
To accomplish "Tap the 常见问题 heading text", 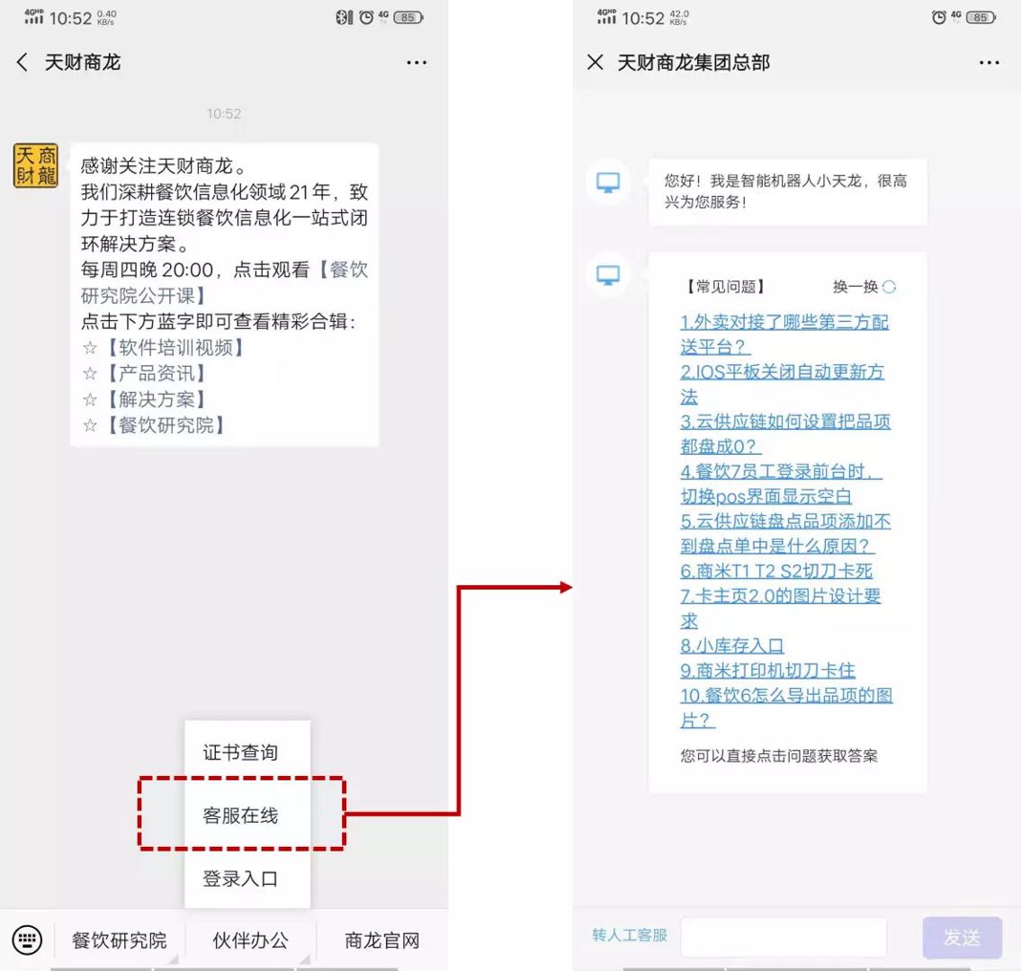I will [x=725, y=286].
